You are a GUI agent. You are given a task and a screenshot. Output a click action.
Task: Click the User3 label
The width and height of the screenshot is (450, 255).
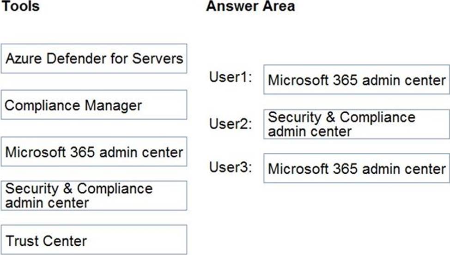[x=231, y=166]
